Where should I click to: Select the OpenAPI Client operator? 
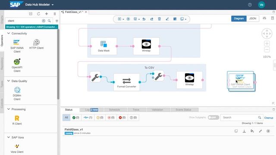[x=17, y=65]
